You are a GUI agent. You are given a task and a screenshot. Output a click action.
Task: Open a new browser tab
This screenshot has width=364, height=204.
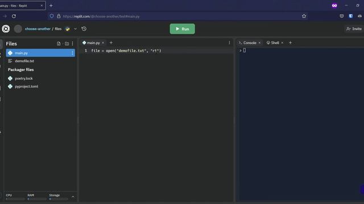[x=51, y=6]
